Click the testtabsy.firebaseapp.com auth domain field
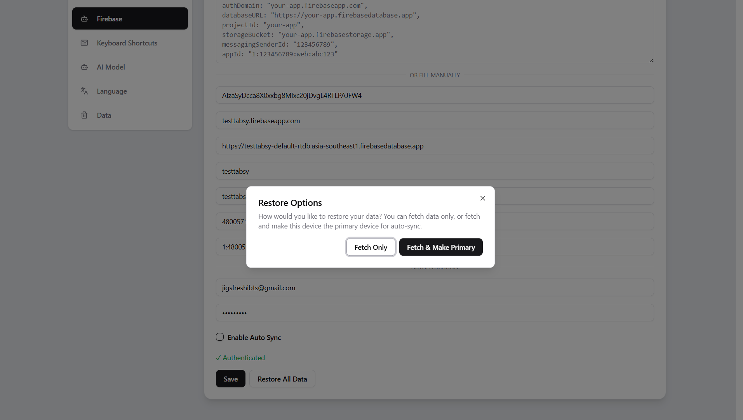Viewport: 743px width, 420px height. (x=435, y=120)
